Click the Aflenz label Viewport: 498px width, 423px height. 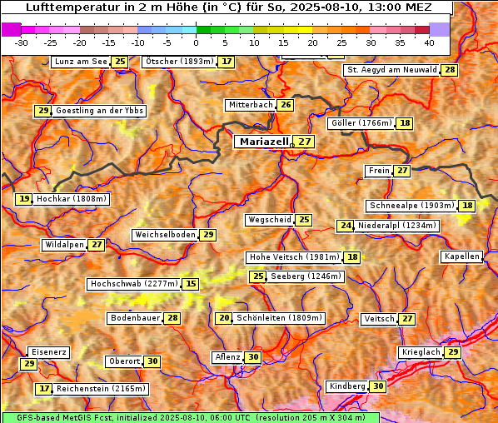pos(227,357)
